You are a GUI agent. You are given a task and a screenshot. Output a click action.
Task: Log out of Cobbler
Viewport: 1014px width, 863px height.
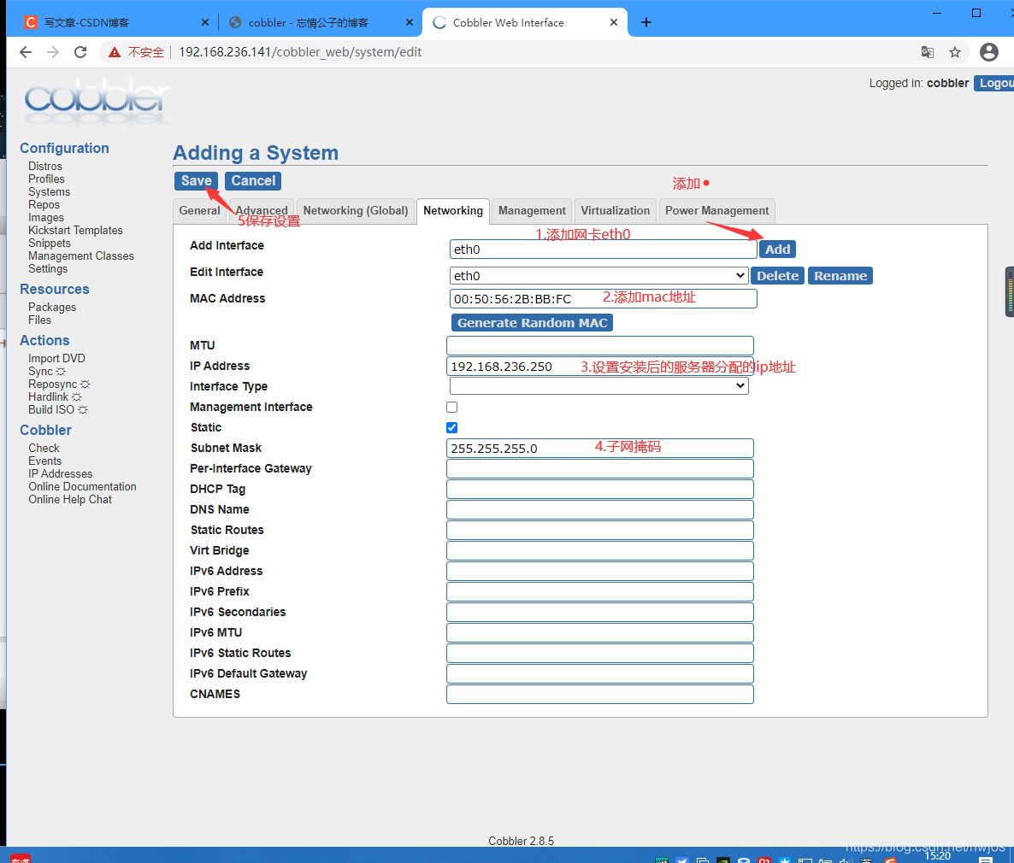(x=994, y=84)
